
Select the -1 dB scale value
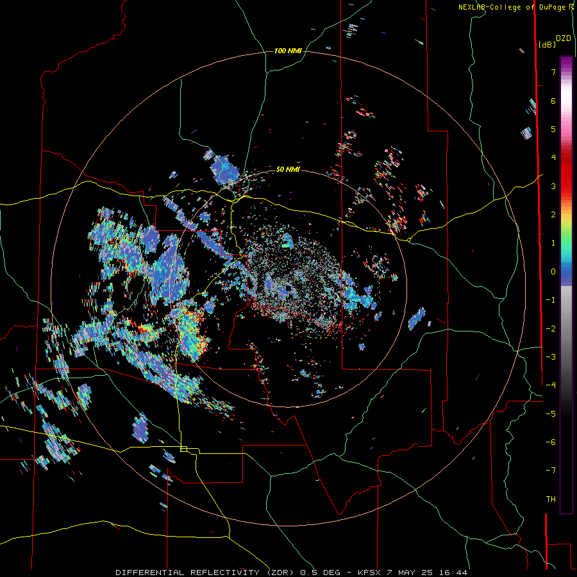[551, 300]
